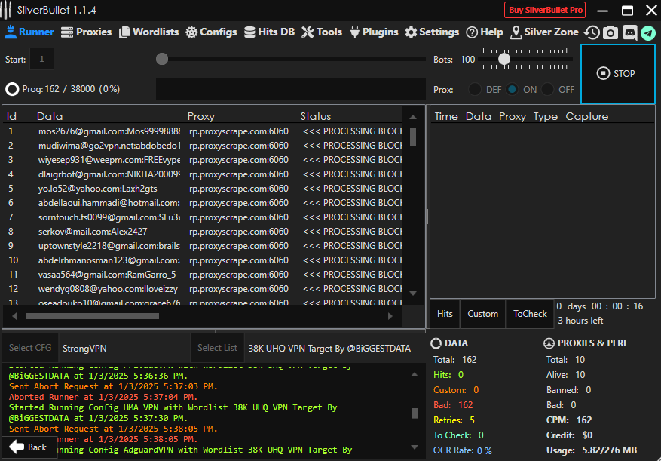Click the camera screenshot icon

[x=611, y=32]
